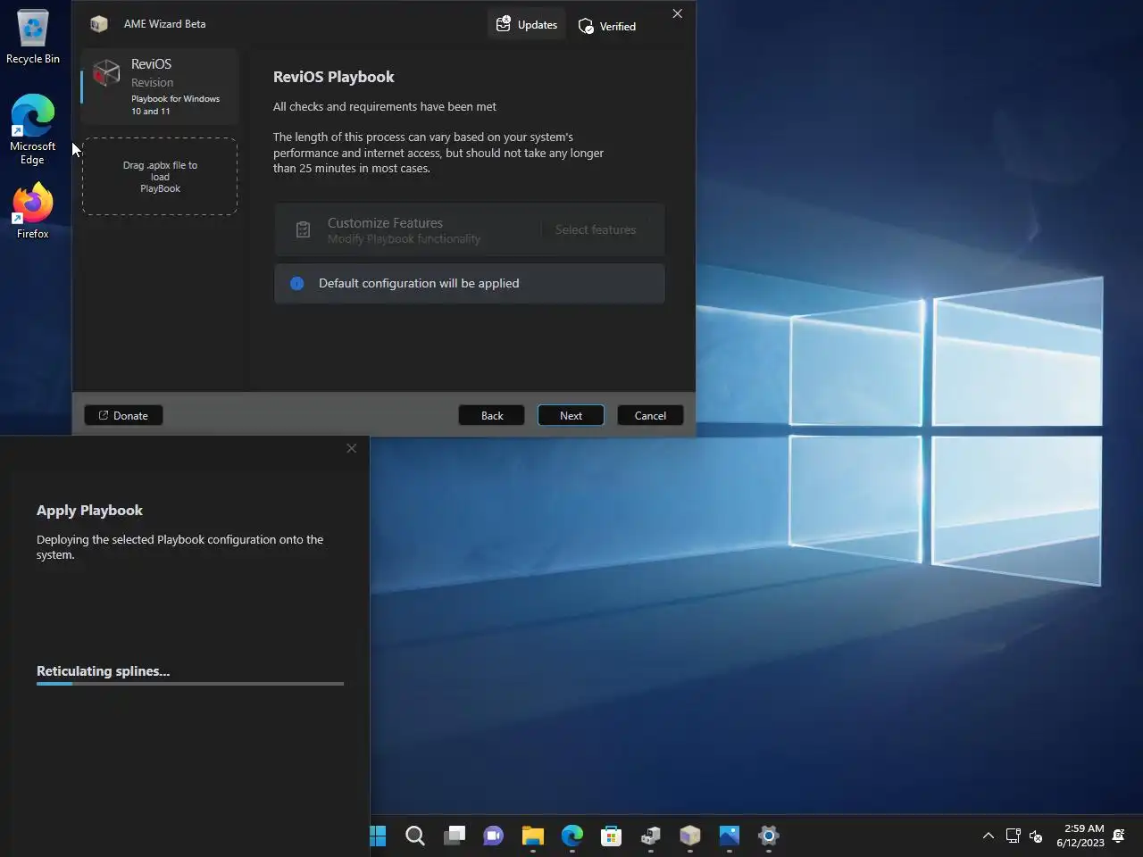Click the Next button
The width and height of the screenshot is (1143, 857).
tap(571, 415)
